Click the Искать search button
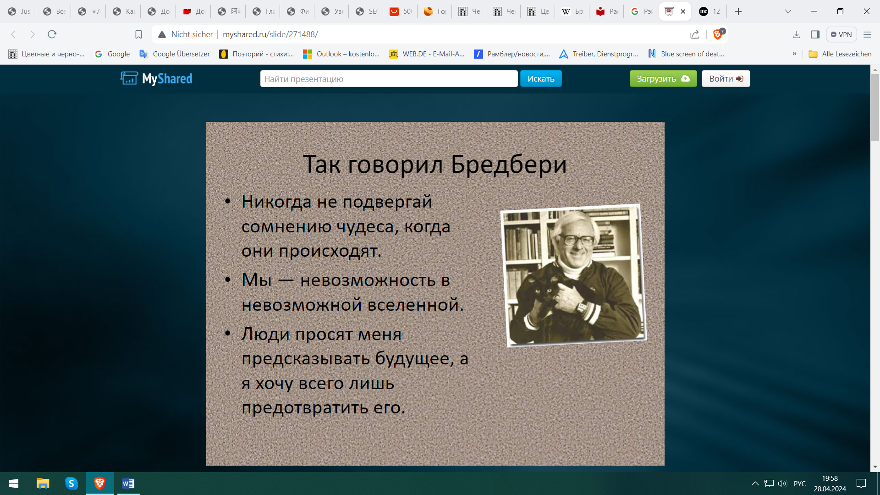This screenshot has height=495, width=880. (541, 79)
